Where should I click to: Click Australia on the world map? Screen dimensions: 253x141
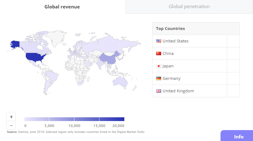tap(120, 81)
